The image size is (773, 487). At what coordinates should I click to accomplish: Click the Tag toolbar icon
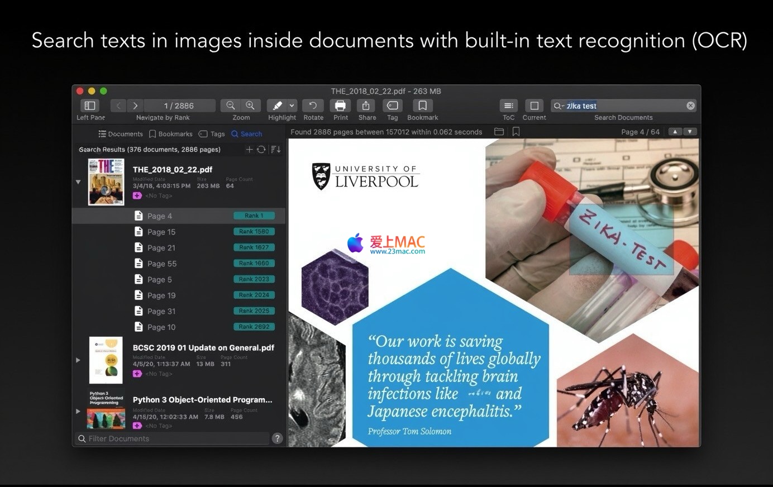(x=393, y=106)
